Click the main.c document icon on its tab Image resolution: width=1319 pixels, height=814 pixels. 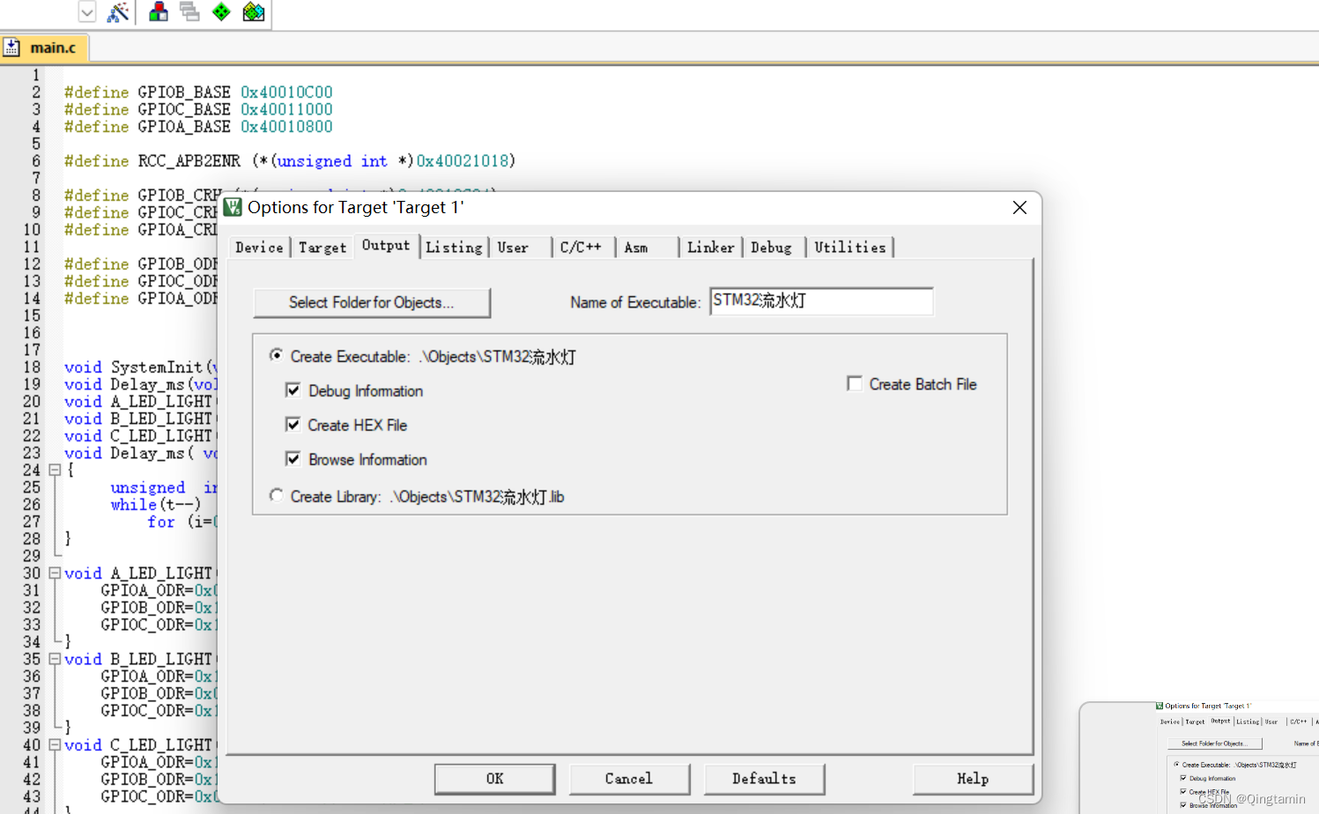tap(11, 47)
